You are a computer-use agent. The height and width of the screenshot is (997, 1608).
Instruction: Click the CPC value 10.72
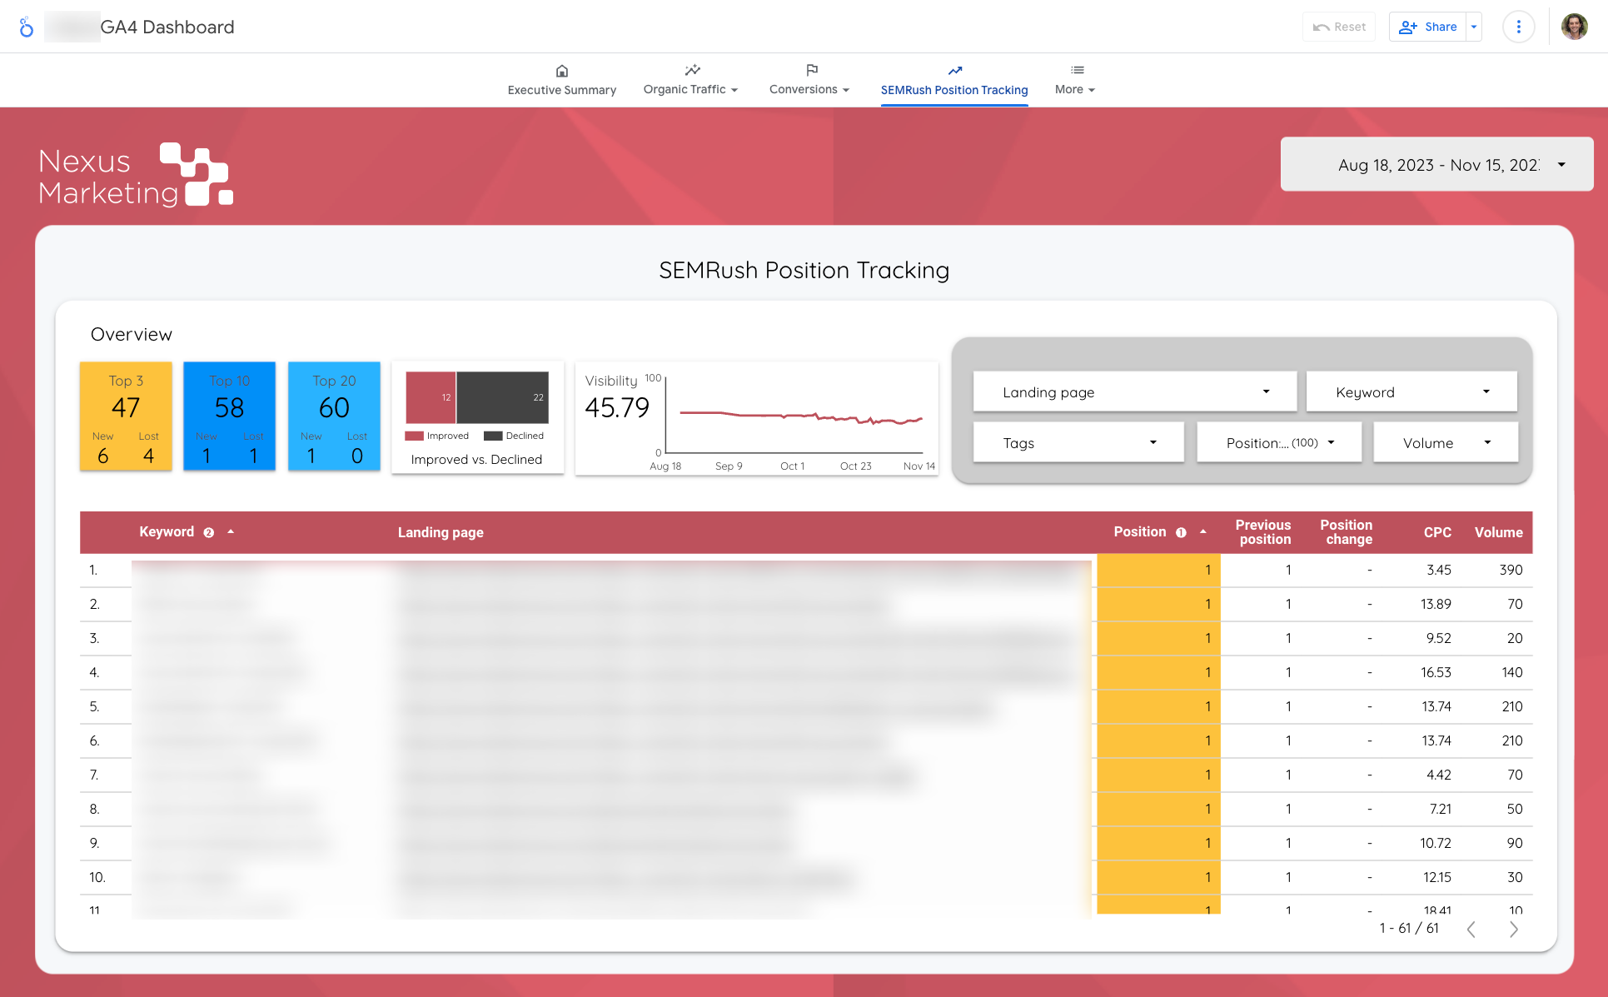click(x=1436, y=843)
